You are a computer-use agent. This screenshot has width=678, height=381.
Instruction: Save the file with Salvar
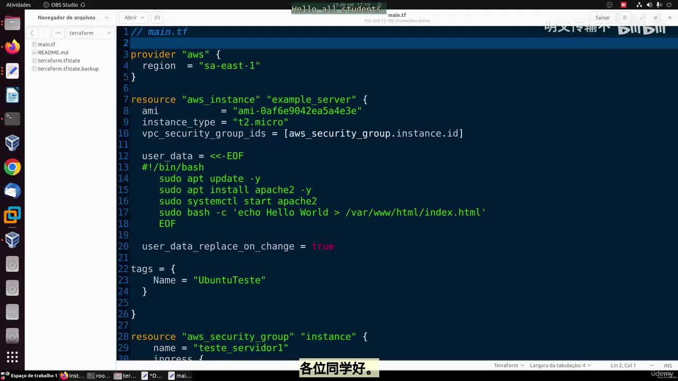point(603,17)
